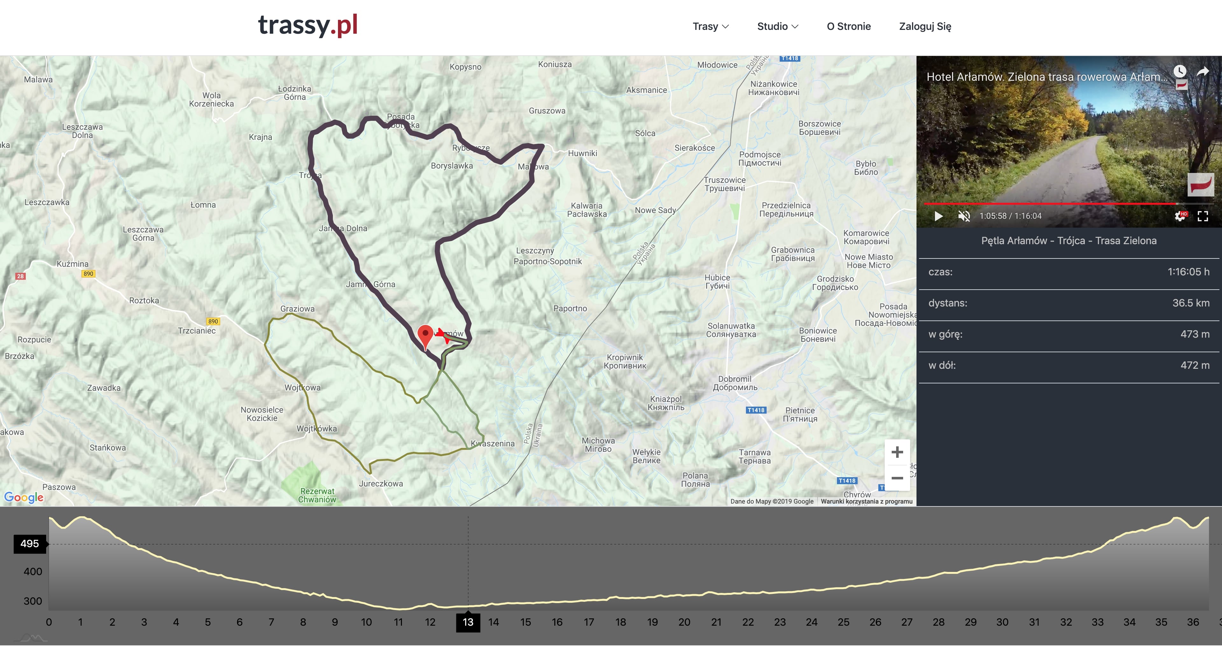Viewport: 1222px width, 646px height.
Task: Select kilometer 30 on the elevation axis
Action: click(x=1002, y=622)
